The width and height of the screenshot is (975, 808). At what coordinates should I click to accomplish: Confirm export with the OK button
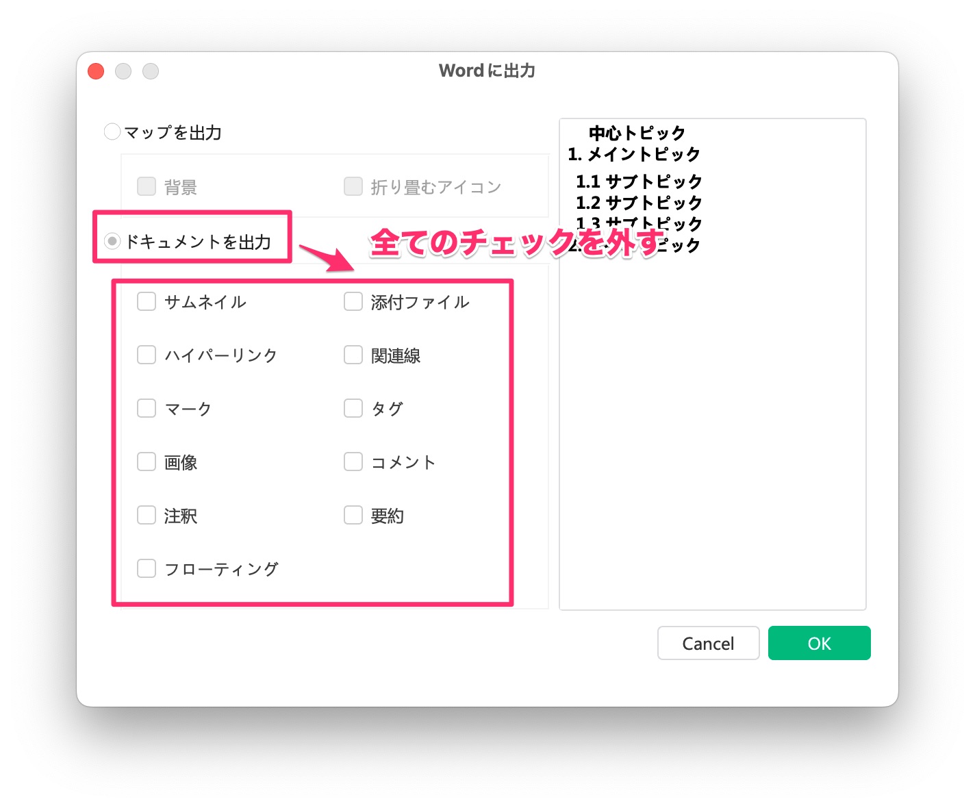(x=820, y=643)
